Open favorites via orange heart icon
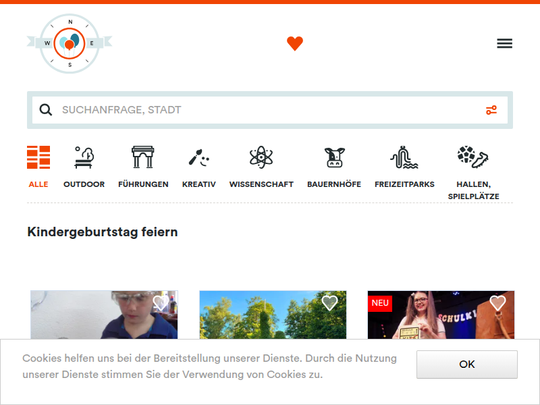 [x=295, y=43]
